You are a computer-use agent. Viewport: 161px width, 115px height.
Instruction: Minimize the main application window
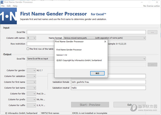pyautogui.click(x=142, y=2)
